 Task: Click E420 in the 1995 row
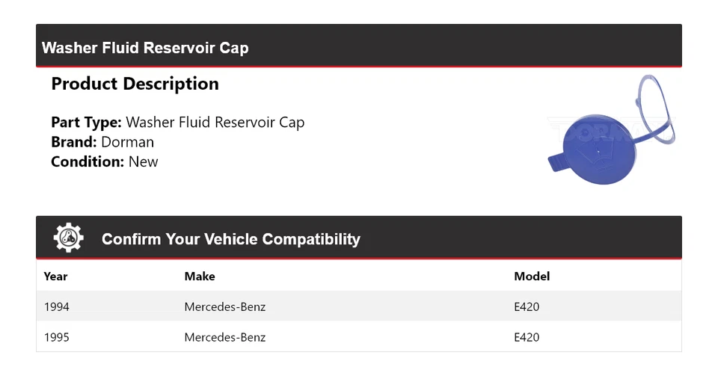527,337
